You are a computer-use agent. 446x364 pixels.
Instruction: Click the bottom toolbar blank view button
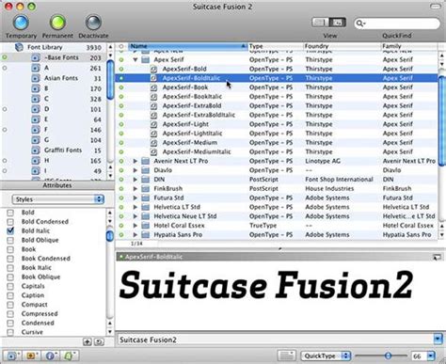pyautogui.click(x=286, y=356)
